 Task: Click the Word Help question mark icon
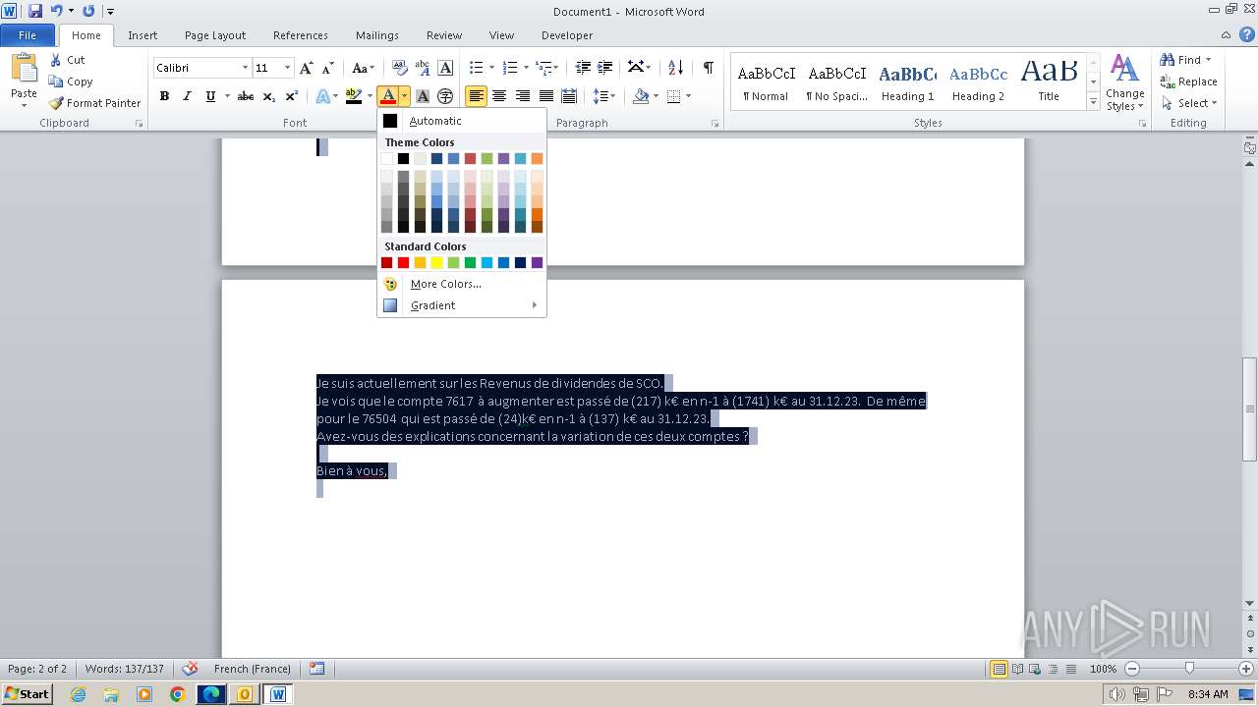point(1247,35)
